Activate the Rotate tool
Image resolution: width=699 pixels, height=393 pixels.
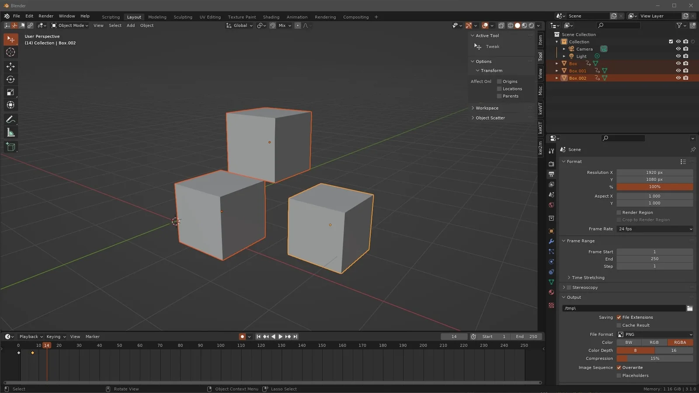pos(10,79)
